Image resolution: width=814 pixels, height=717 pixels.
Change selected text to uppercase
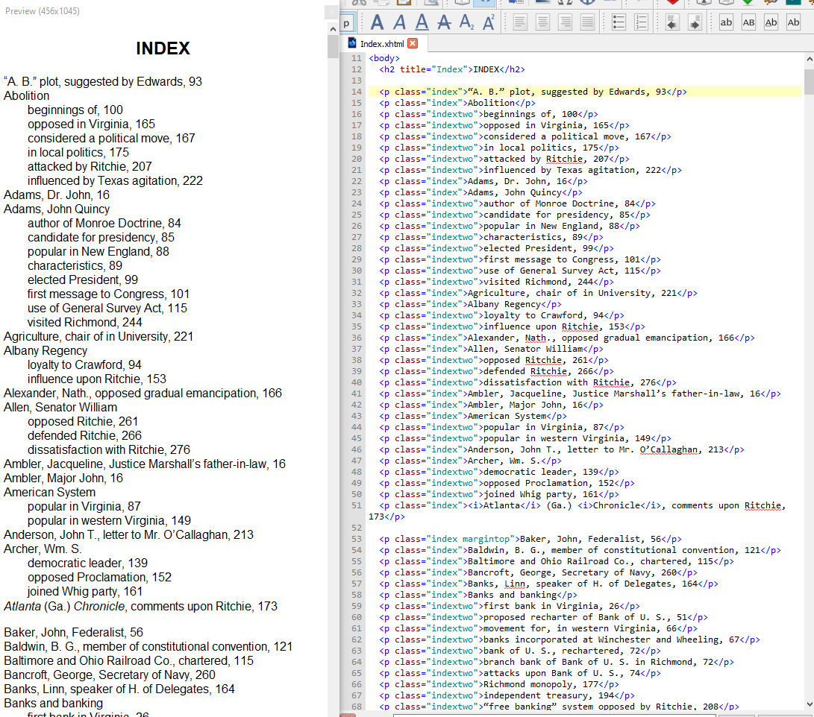[x=748, y=22]
